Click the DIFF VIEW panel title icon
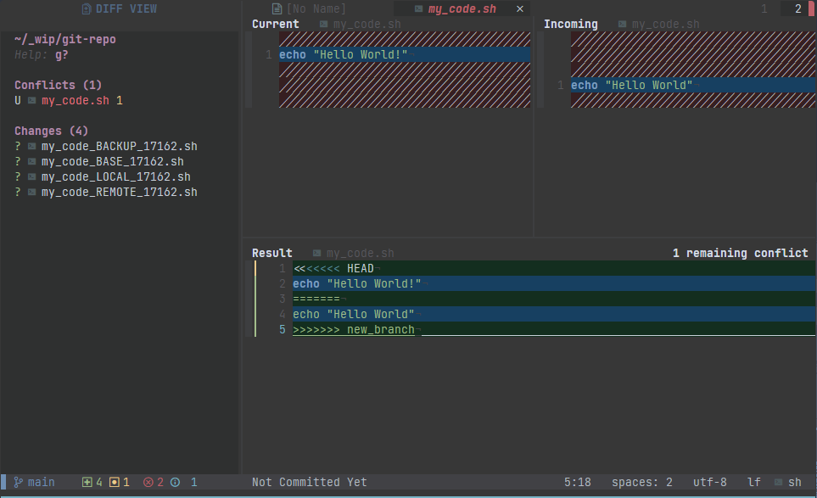817x498 pixels. 87,8
